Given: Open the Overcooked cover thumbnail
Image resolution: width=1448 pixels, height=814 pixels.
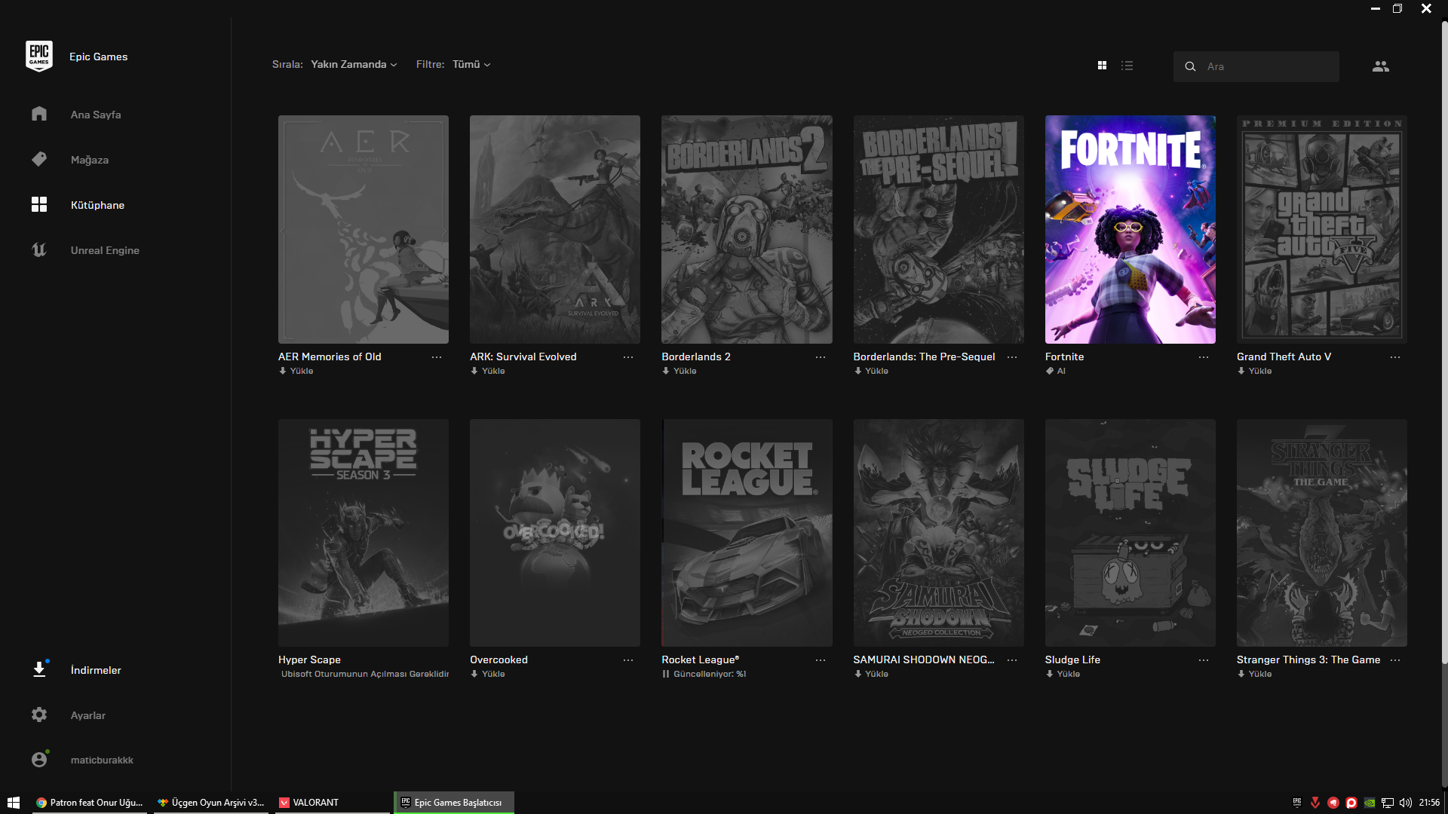Looking at the screenshot, I should tap(555, 532).
